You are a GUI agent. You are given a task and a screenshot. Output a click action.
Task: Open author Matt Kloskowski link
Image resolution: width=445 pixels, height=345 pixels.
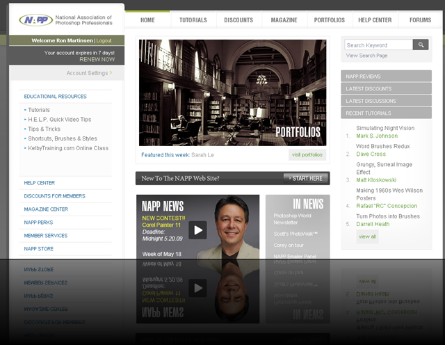pyautogui.click(x=376, y=180)
